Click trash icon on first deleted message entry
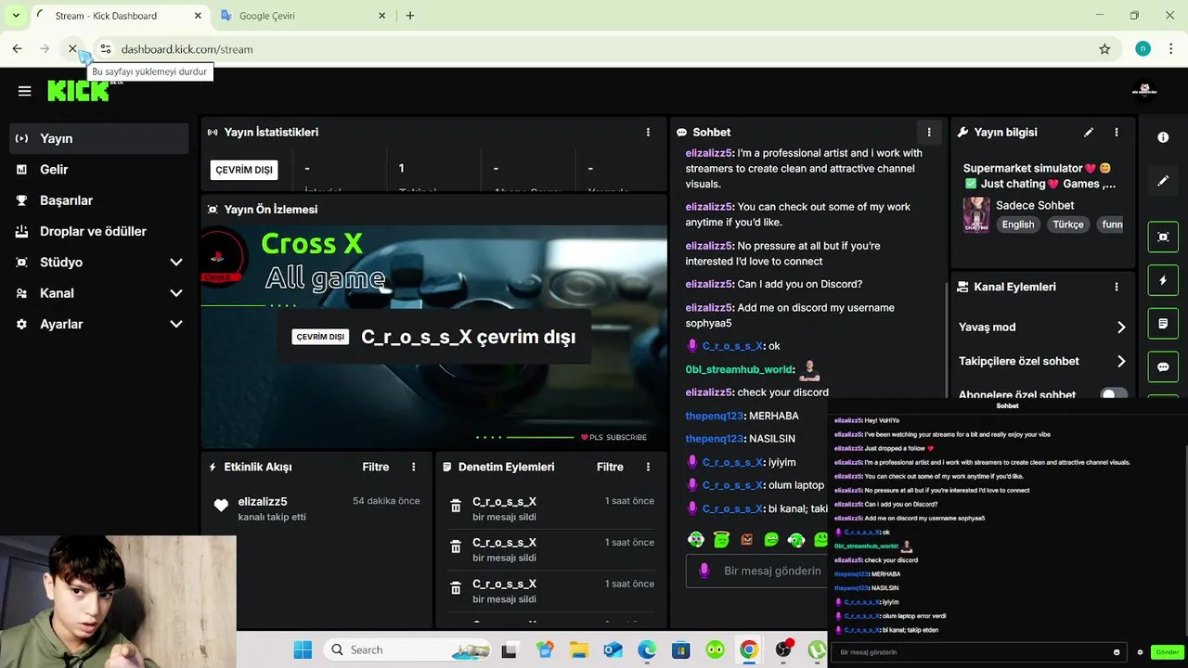 click(456, 506)
